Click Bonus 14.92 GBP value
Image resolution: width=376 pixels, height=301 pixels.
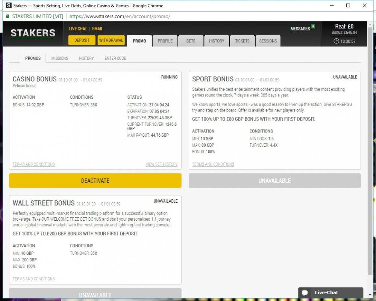pyautogui.click(x=28, y=105)
